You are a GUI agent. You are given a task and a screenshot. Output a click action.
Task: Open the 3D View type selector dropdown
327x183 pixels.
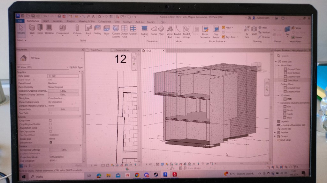coord(81,59)
